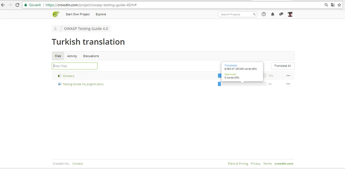Click the Contact footer link
The height and width of the screenshot is (169, 345).
[78, 164]
